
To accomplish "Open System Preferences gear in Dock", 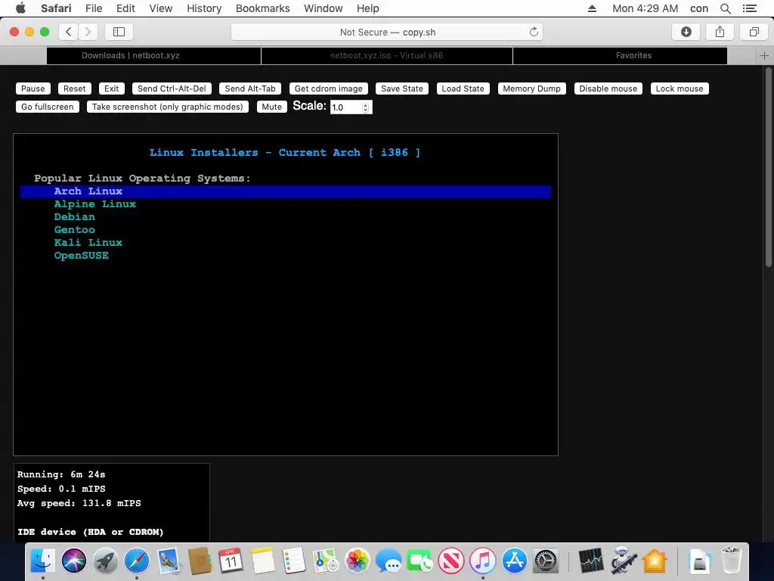I will (546, 561).
